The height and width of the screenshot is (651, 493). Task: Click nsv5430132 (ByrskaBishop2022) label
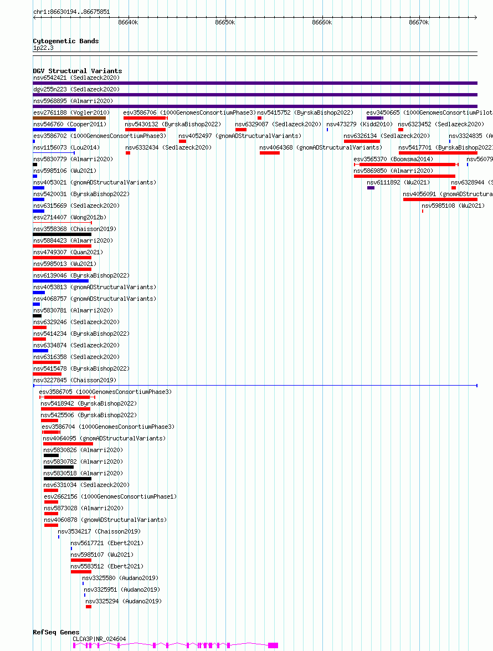[173, 124]
